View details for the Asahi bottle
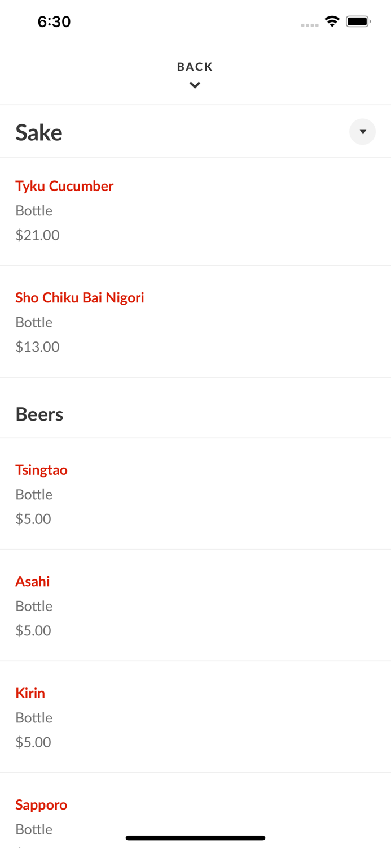Viewport: 391px width, 848px height. pos(32,581)
